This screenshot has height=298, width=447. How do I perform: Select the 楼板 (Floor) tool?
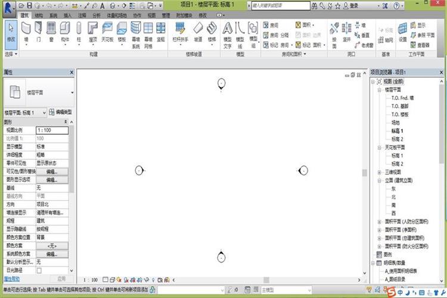[x=122, y=33]
